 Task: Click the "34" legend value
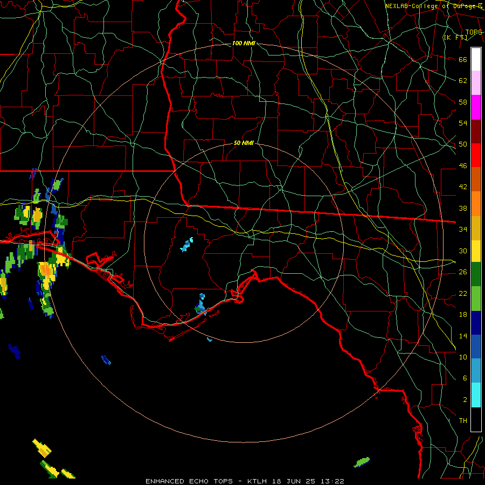pos(463,230)
